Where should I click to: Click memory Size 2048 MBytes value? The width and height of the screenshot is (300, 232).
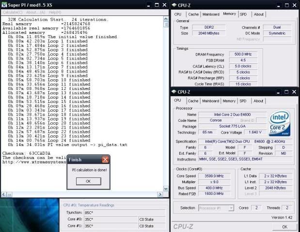[x=209, y=33]
